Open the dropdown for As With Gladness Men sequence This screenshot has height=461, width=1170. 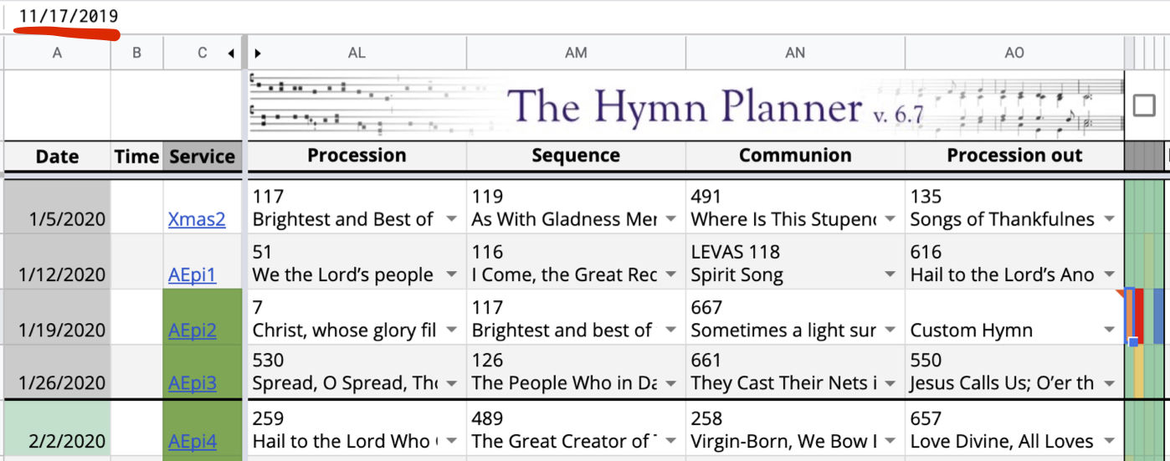tap(670, 219)
